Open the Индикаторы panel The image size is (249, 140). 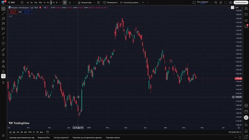(85, 3)
